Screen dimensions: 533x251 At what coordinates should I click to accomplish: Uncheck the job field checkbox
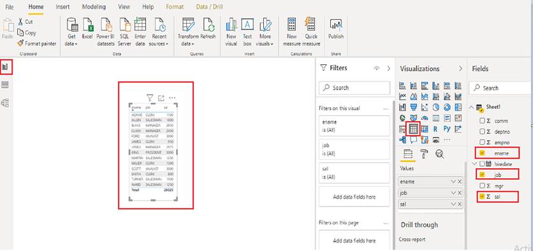[482, 175]
